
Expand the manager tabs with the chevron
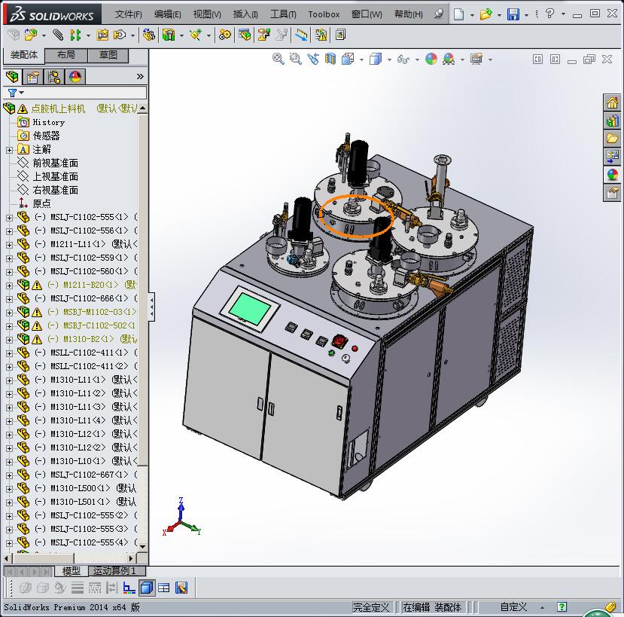(x=140, y=76)
